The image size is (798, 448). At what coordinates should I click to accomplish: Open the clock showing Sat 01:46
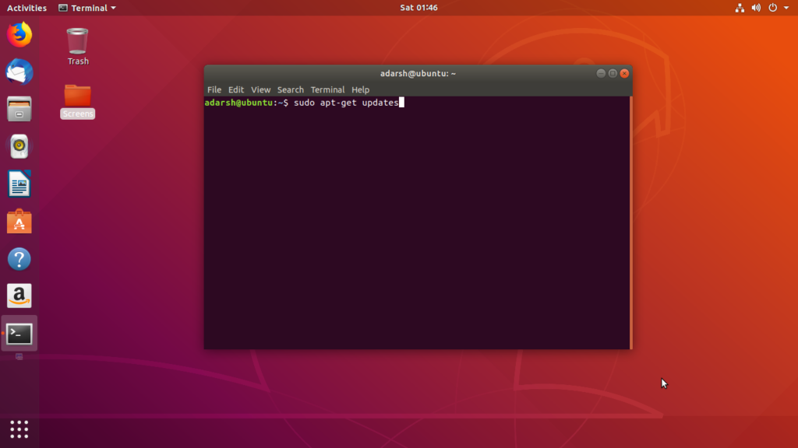click(x=418, y=8)
